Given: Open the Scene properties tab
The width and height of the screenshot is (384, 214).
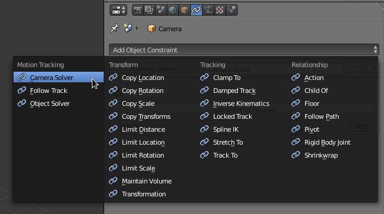Looking at the screenshot, I should point(161,10).
